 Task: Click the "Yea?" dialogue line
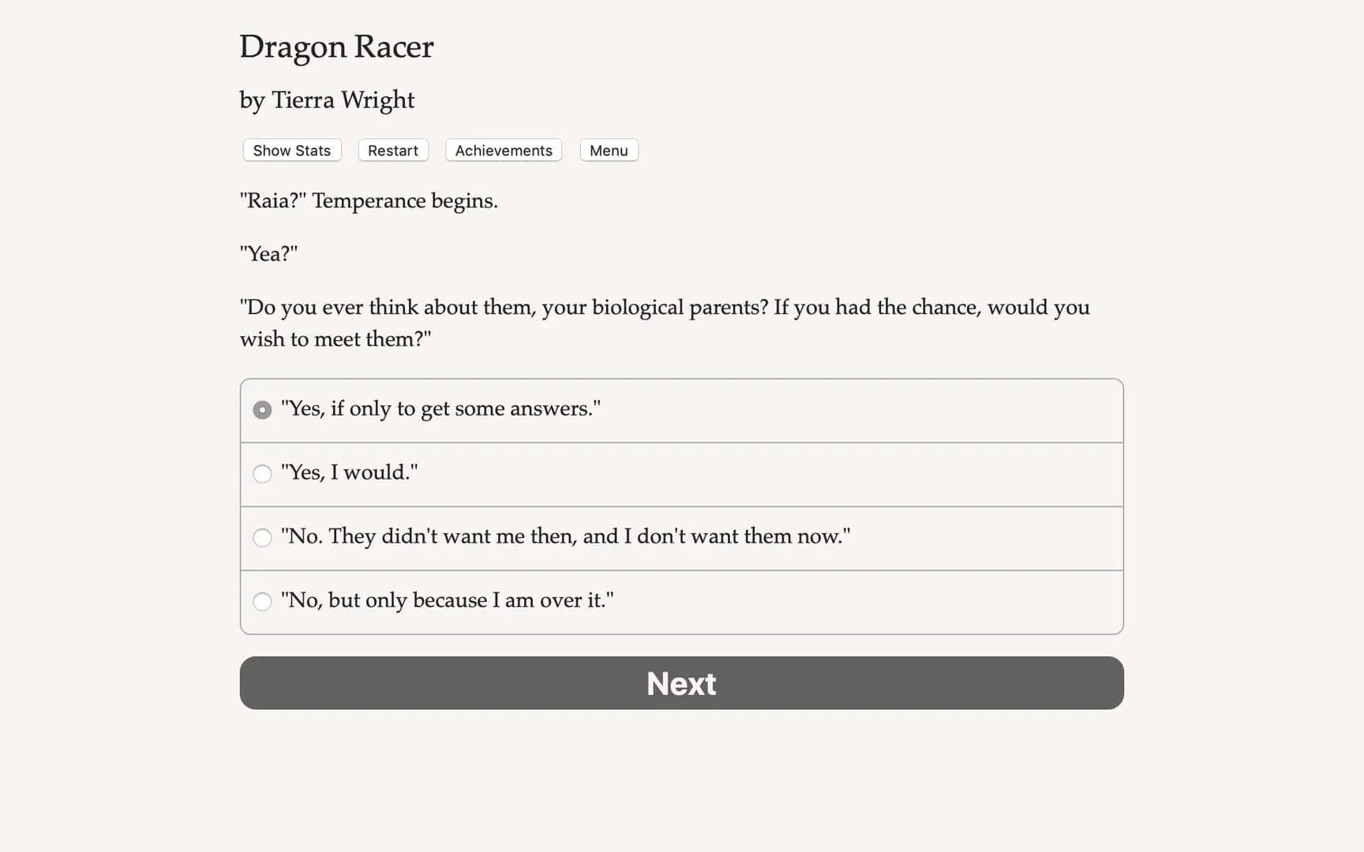(268, 253)
